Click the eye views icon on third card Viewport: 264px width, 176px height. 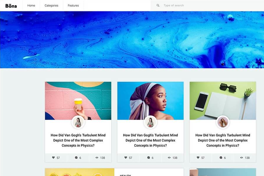click(241, 158)
